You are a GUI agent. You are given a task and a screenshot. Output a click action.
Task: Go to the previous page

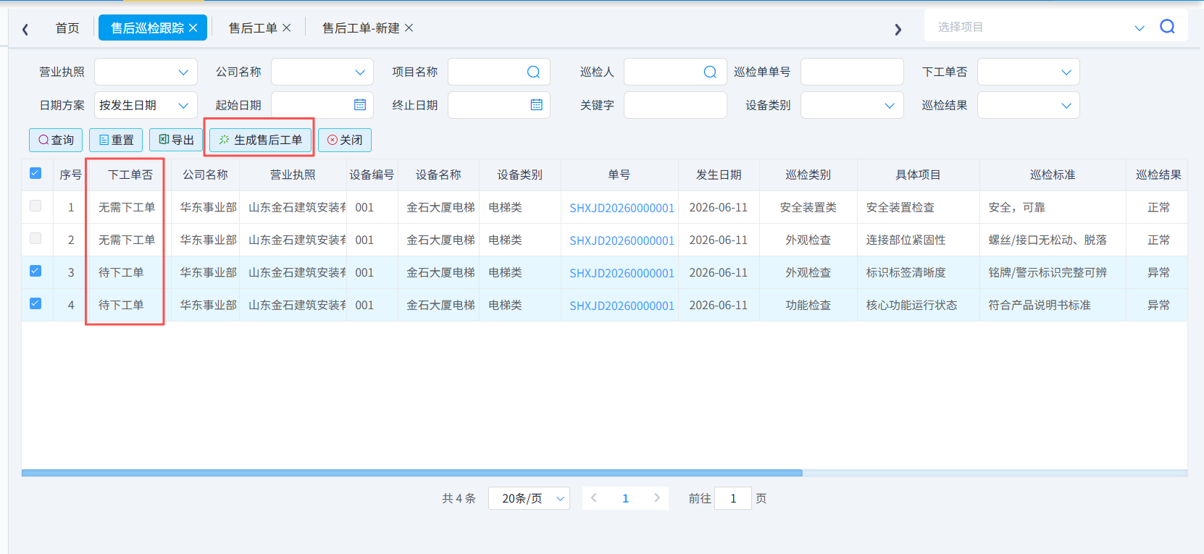pos(594,498)
